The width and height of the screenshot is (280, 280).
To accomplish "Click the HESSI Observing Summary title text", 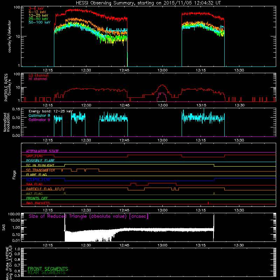I will [148, 3].
